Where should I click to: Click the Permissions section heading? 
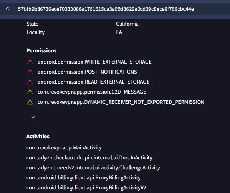point(41,51)
